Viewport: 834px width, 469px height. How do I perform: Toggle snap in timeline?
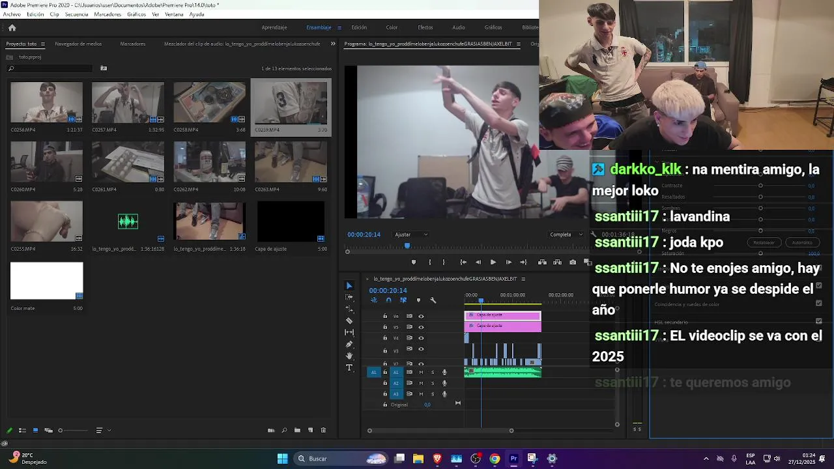pos(388,300)
